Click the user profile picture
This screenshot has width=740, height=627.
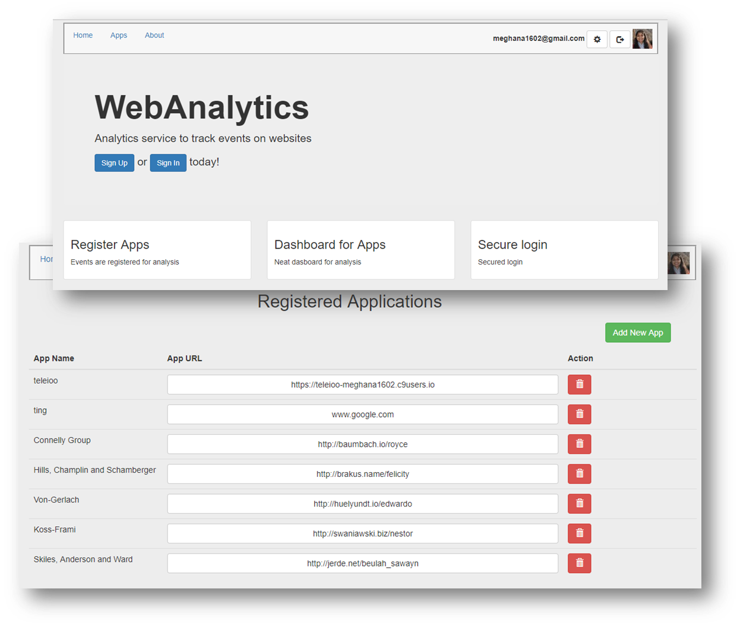point(643,39)
